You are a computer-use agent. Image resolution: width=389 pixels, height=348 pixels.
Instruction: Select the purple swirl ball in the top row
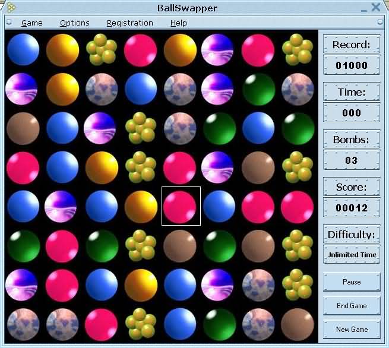tap(217, 50)
